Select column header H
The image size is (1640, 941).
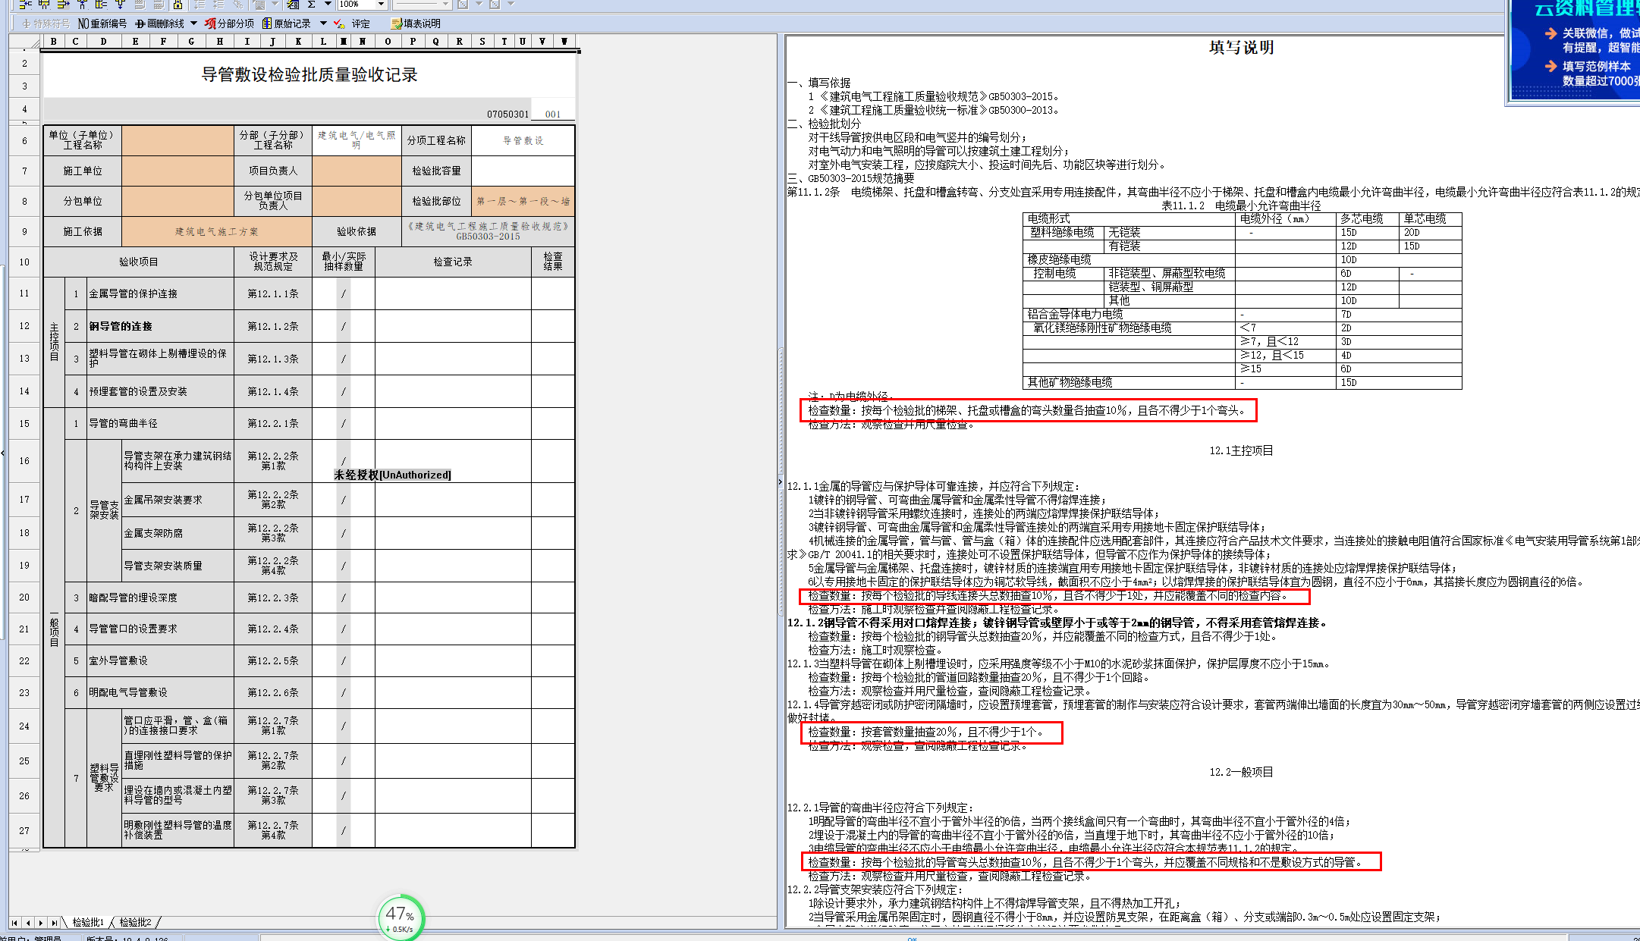[220, 42]
